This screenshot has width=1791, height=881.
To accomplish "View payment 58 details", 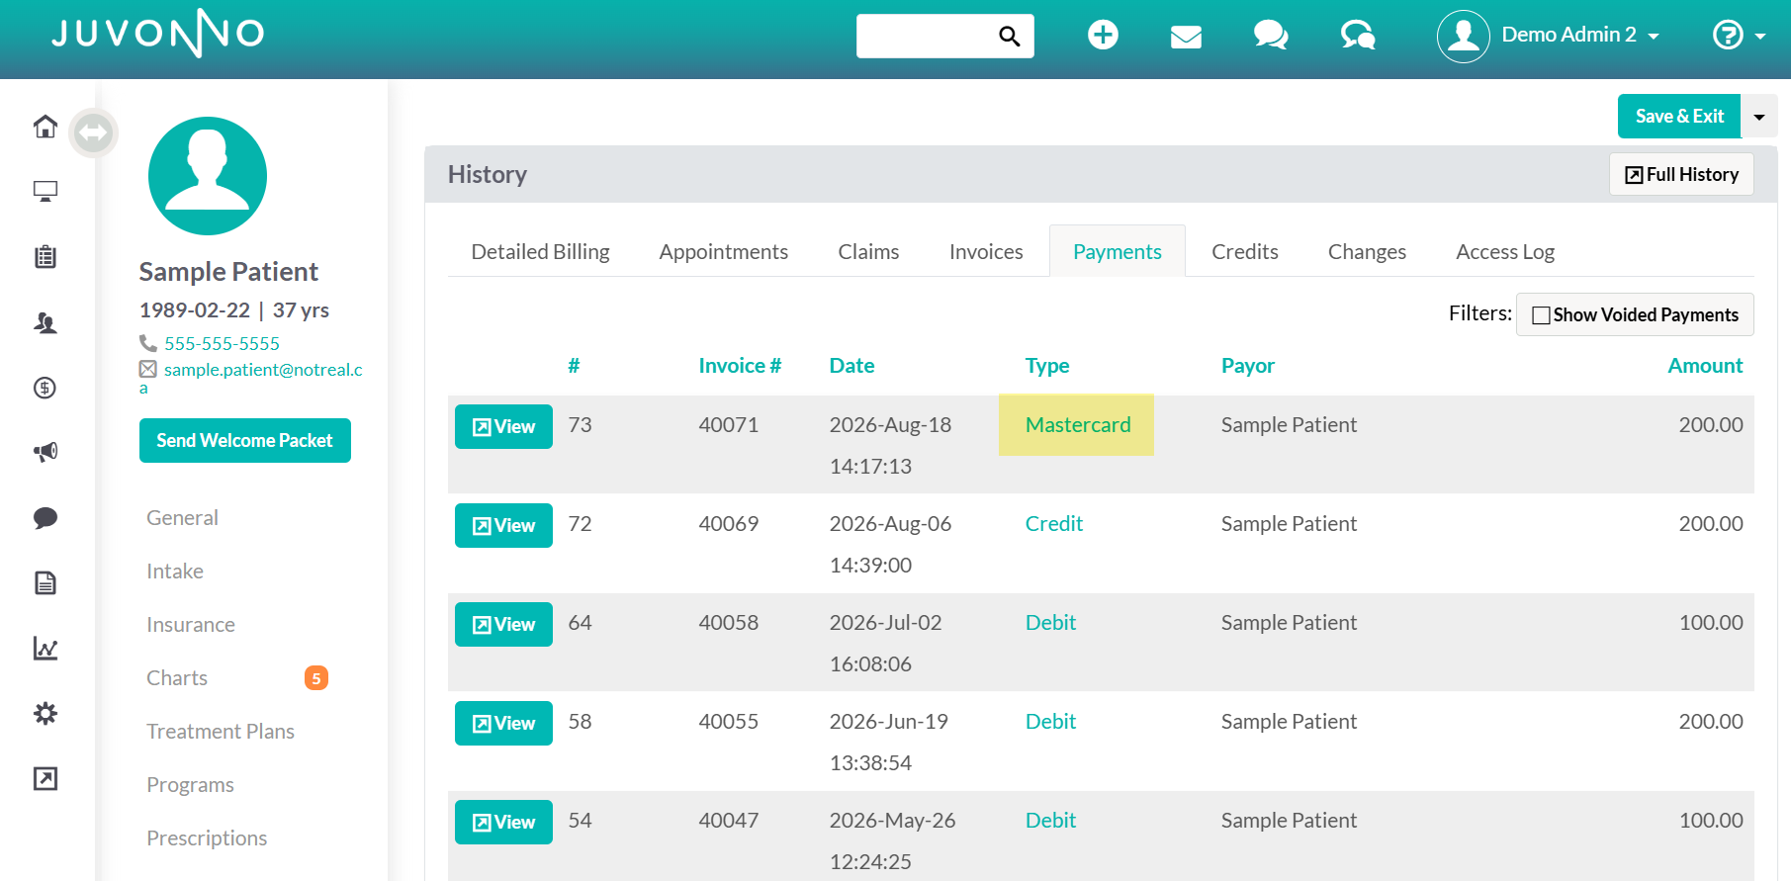I will [503, 723].
